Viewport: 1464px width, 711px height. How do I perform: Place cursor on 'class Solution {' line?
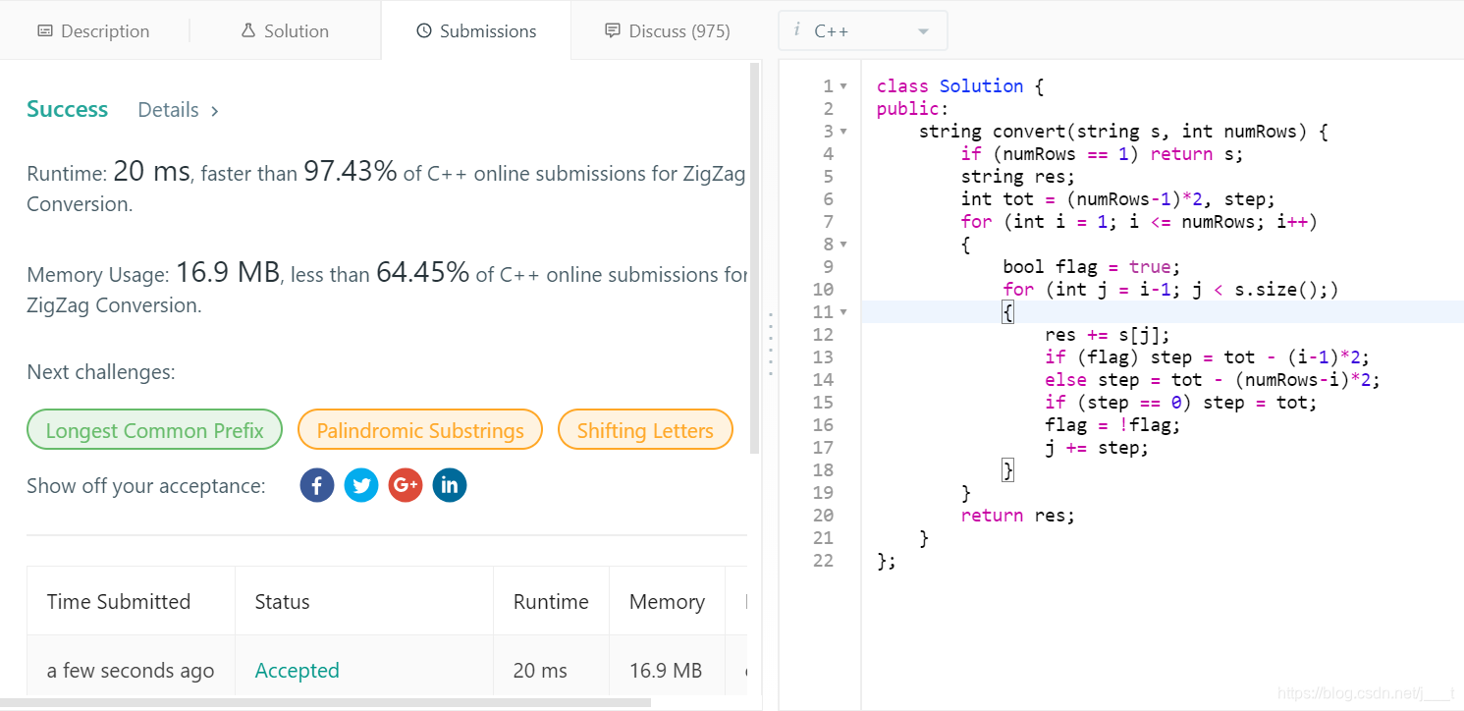[x=960, y=86]
